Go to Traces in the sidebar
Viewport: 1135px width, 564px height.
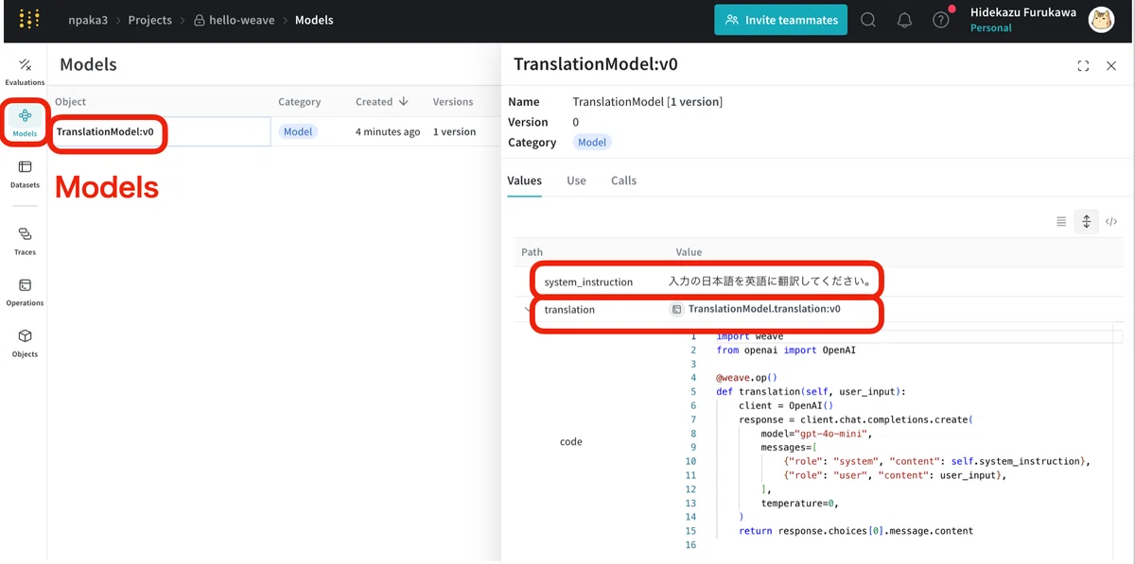[x=25, y=241]
